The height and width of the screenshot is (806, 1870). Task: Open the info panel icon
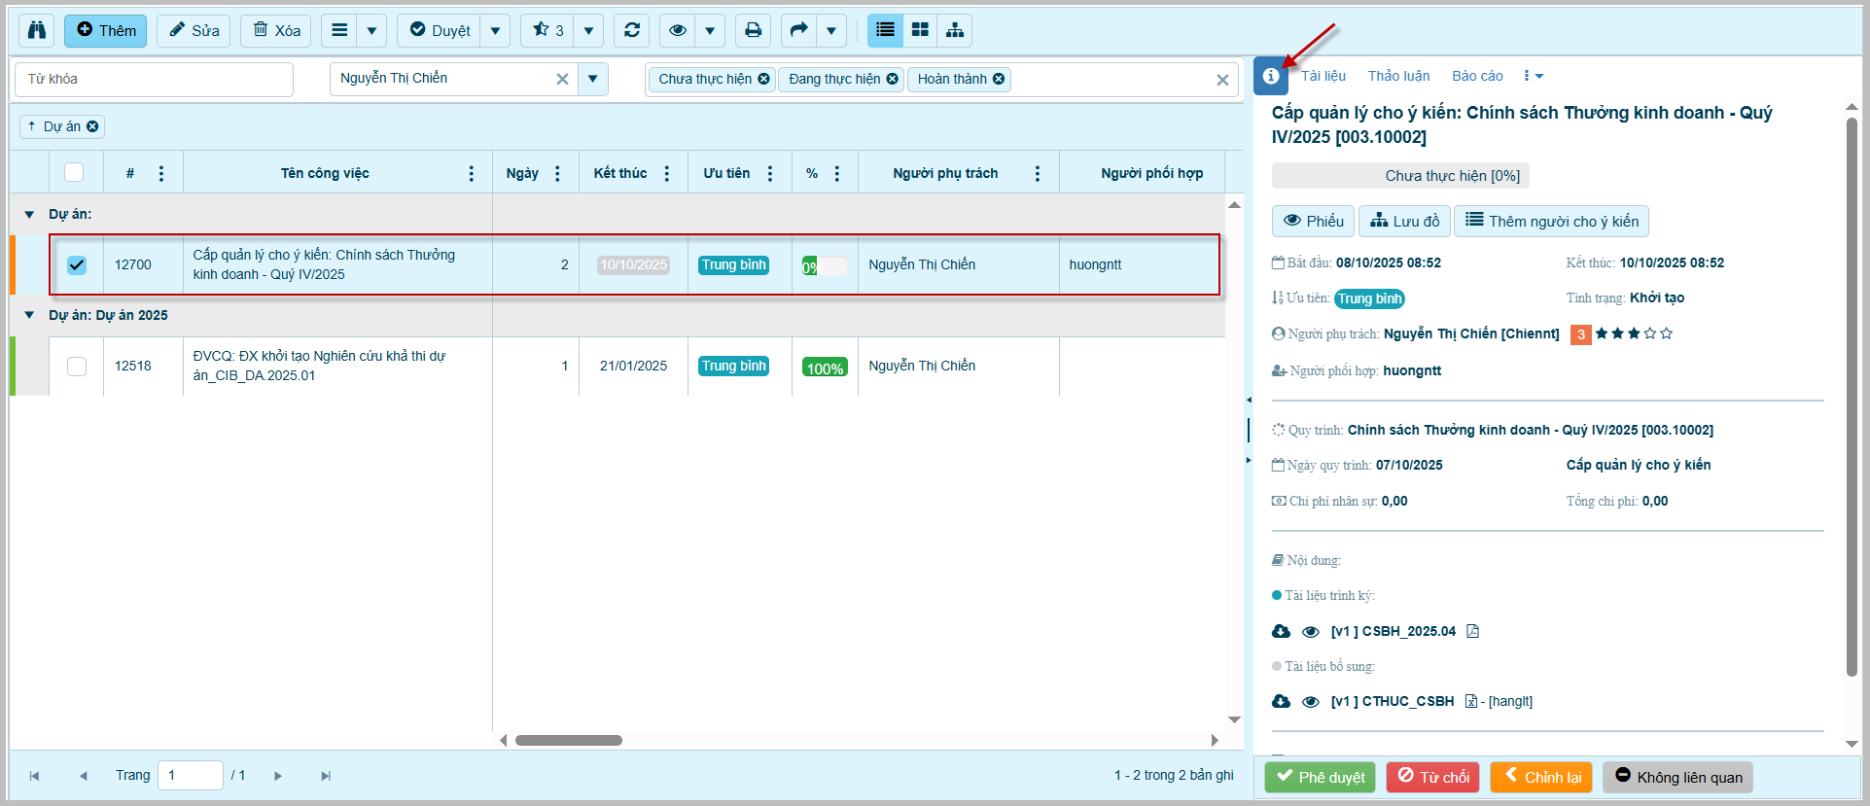pyautogui.click(x=1270, y=76)
